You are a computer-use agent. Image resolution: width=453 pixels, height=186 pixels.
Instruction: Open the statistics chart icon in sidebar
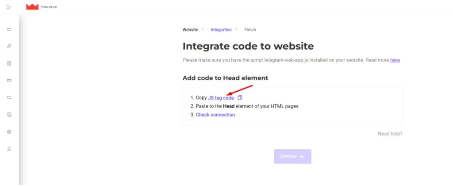tap(9, 29)
